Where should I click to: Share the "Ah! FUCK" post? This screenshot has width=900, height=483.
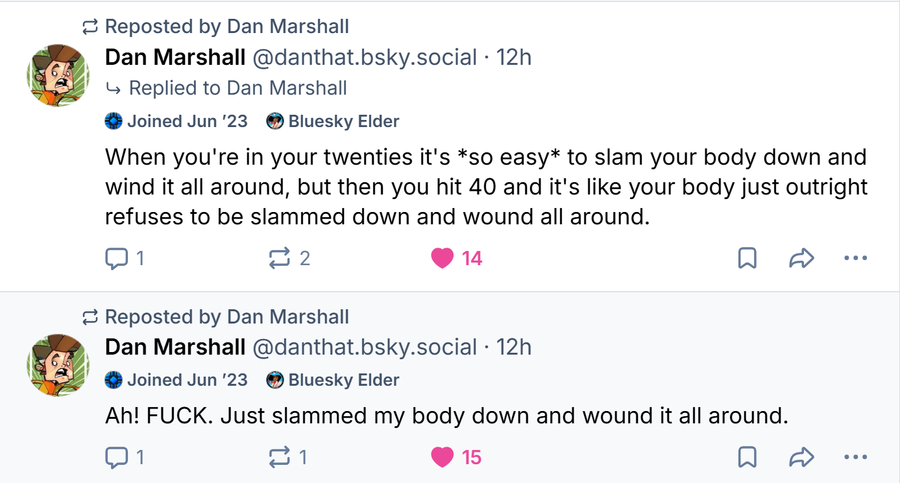(x=801, y=458)
